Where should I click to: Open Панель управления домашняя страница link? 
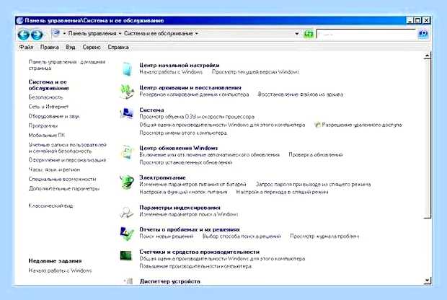(x=67, y=65)
